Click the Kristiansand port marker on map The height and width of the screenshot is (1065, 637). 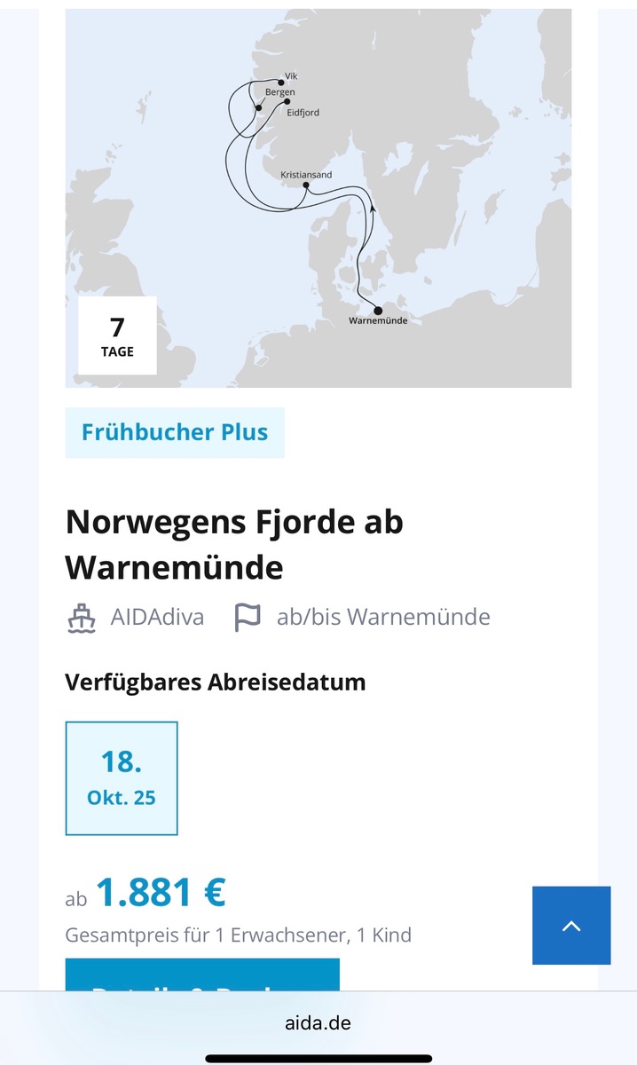(305, 185)
